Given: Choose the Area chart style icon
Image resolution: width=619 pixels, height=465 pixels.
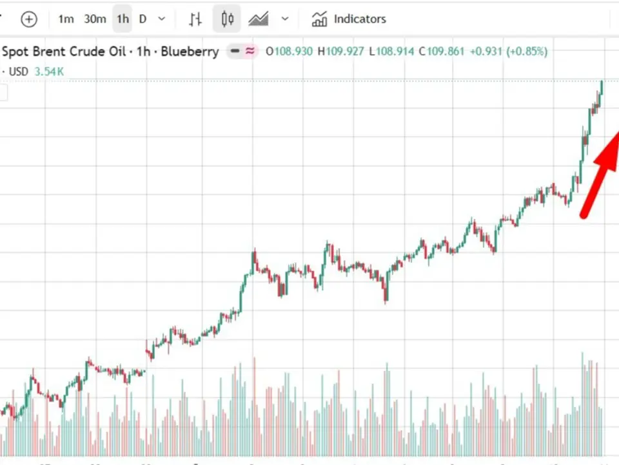Looking at the screenshot, I should (259, 19).
